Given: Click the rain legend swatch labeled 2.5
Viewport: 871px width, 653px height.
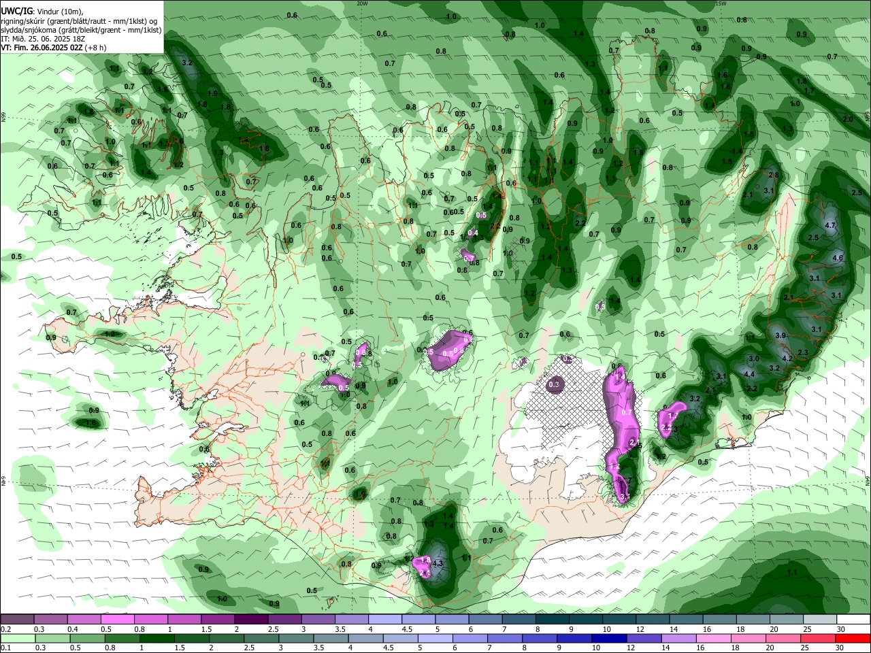Looking at the screenshot, I should [x=261, y=638].
